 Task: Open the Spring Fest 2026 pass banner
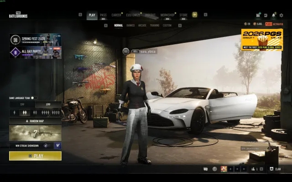pyautogui.click(x=36, y=40)
